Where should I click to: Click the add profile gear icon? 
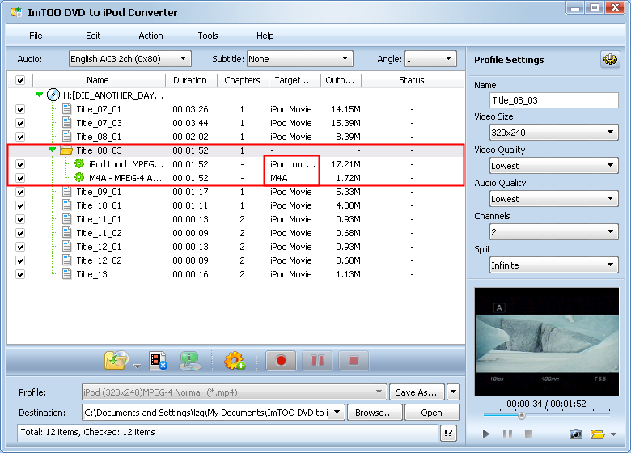235,361
